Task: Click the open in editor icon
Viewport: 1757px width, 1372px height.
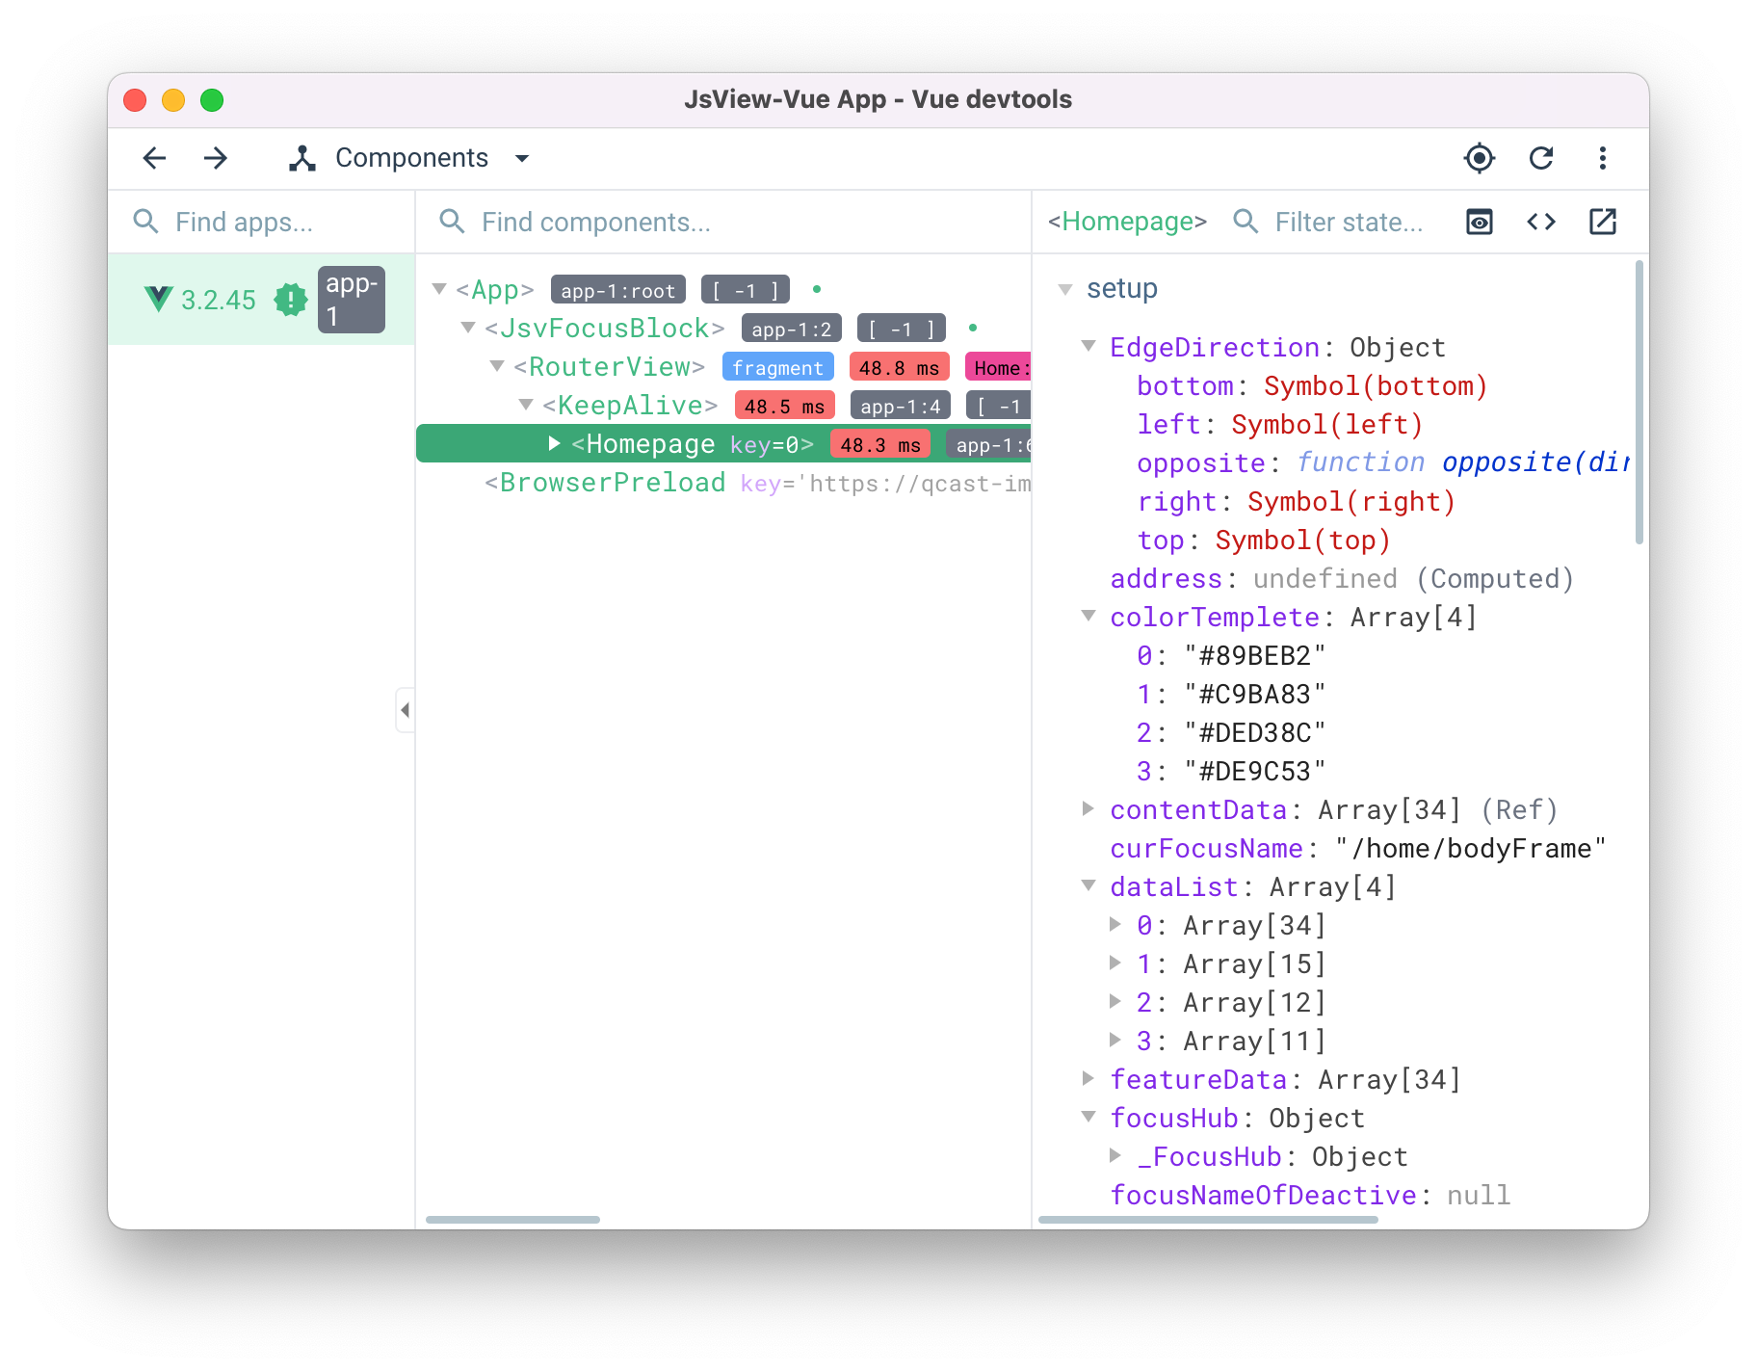Action: point(1602,222)
